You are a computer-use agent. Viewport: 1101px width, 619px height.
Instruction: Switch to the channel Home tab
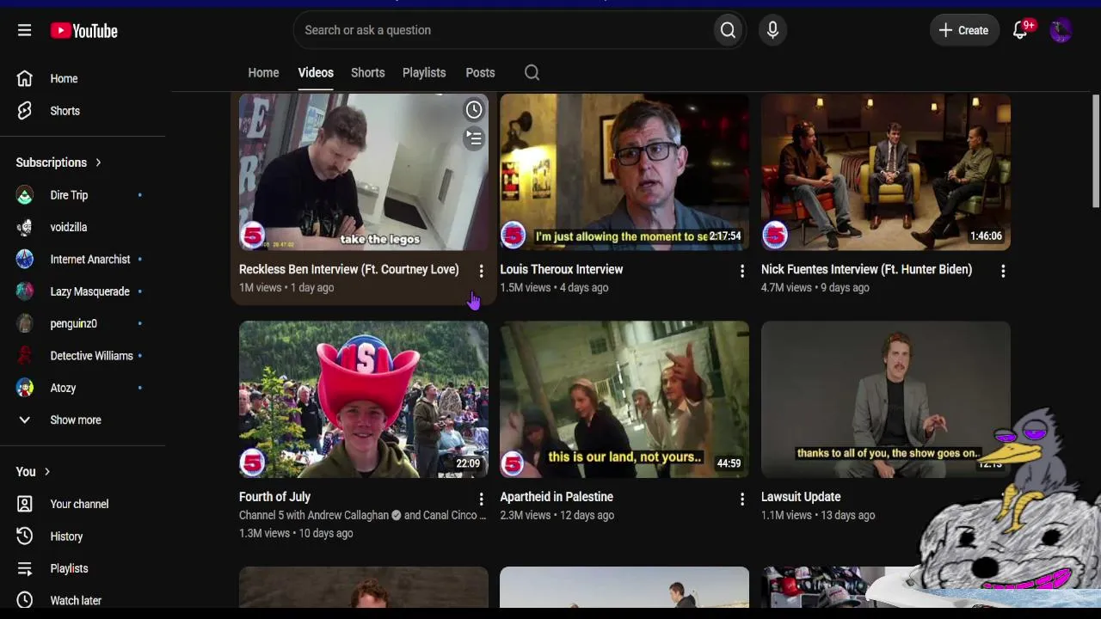[263, 73]
